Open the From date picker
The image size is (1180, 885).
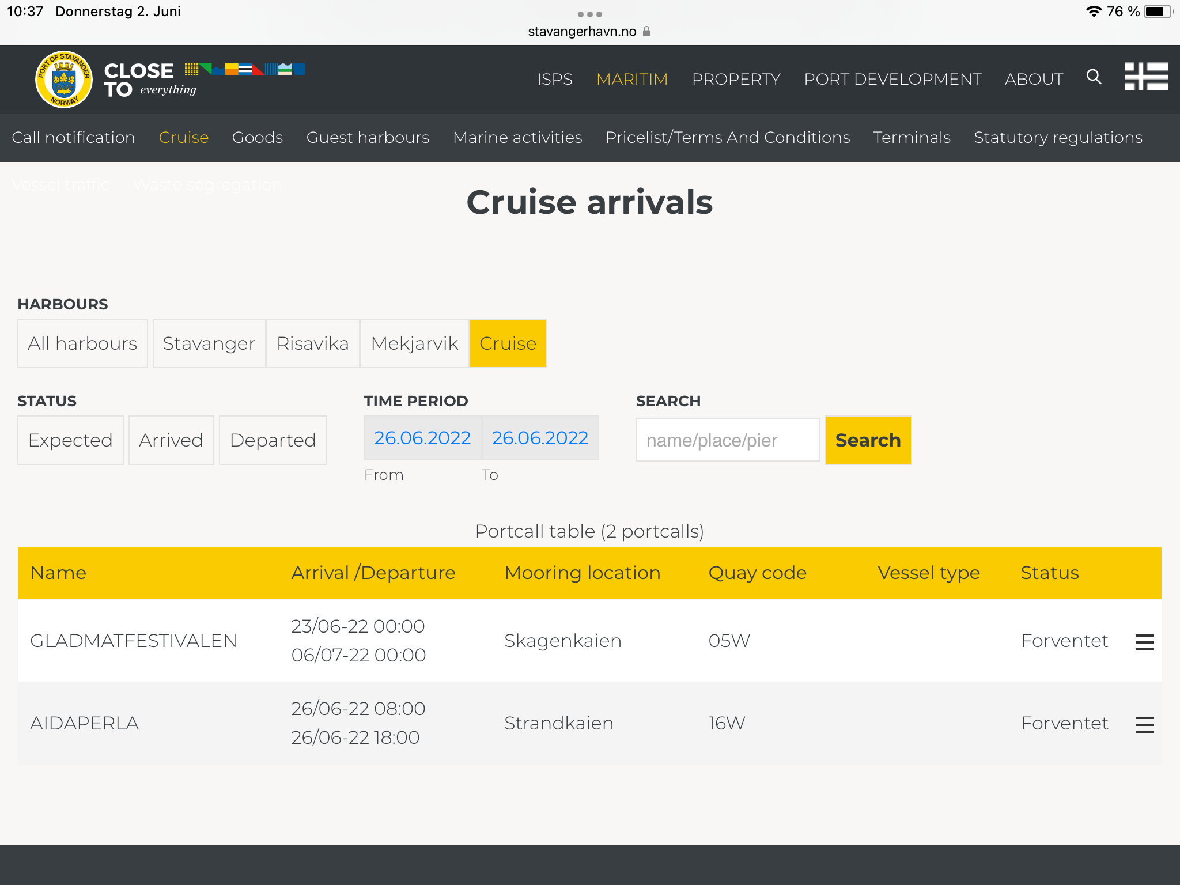point(422,438)
